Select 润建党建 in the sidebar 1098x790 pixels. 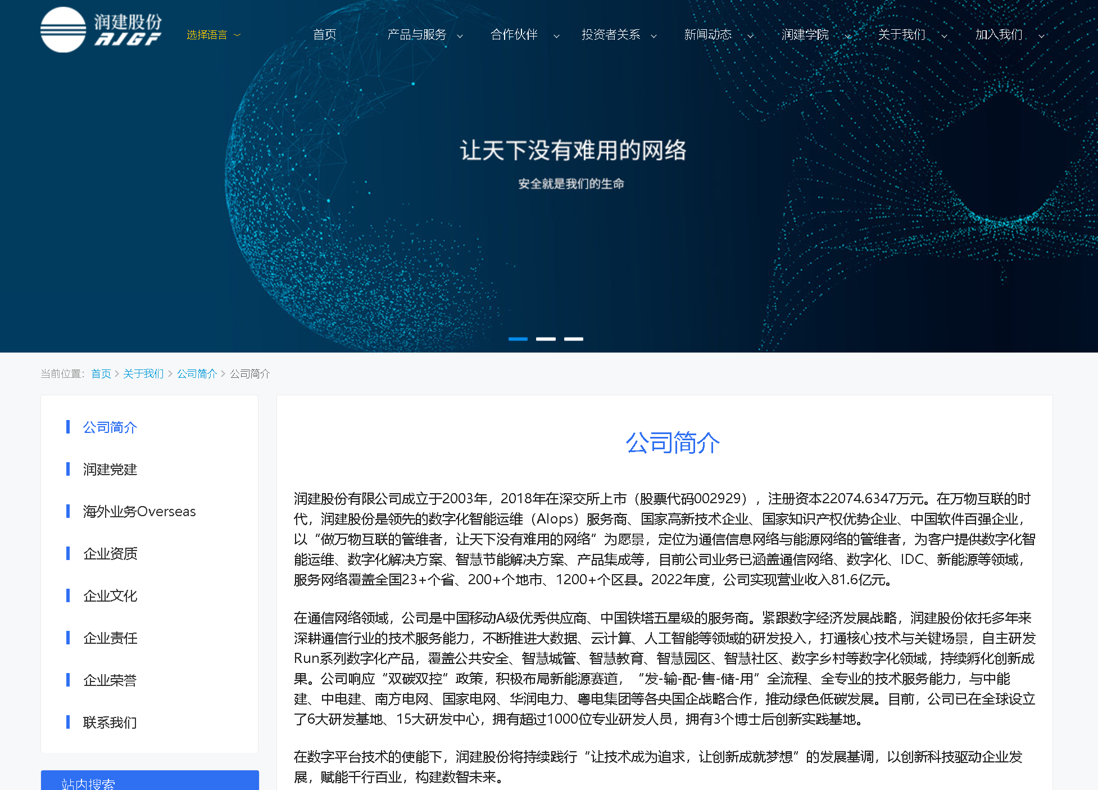point(110,470)
